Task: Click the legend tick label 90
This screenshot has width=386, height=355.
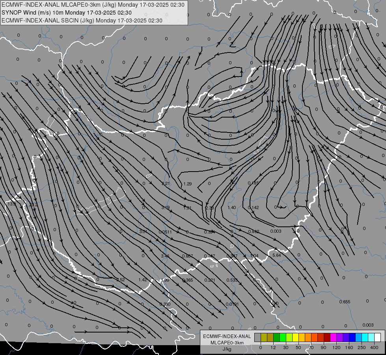Action: pyautogui.click(x=323, y=348)
